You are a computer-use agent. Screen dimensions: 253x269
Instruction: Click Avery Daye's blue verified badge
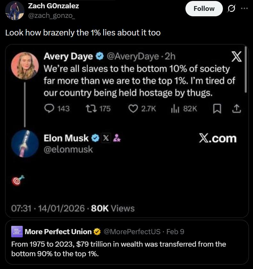coord(100,57)
